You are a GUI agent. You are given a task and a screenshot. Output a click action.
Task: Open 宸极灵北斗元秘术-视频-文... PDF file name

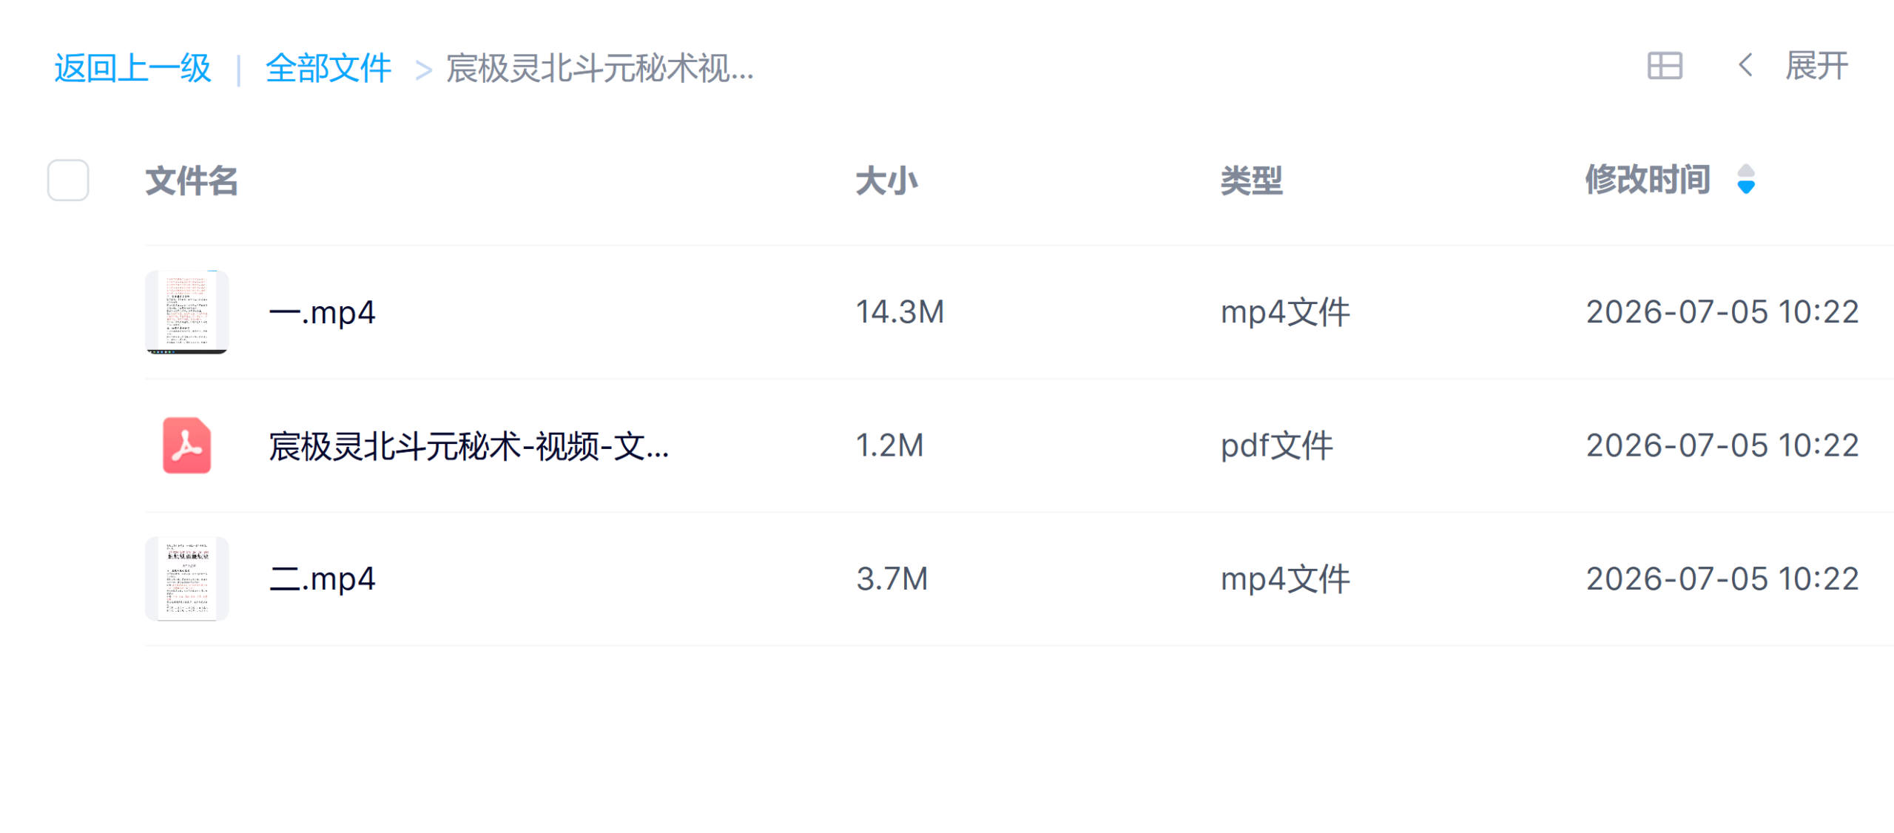469,446
